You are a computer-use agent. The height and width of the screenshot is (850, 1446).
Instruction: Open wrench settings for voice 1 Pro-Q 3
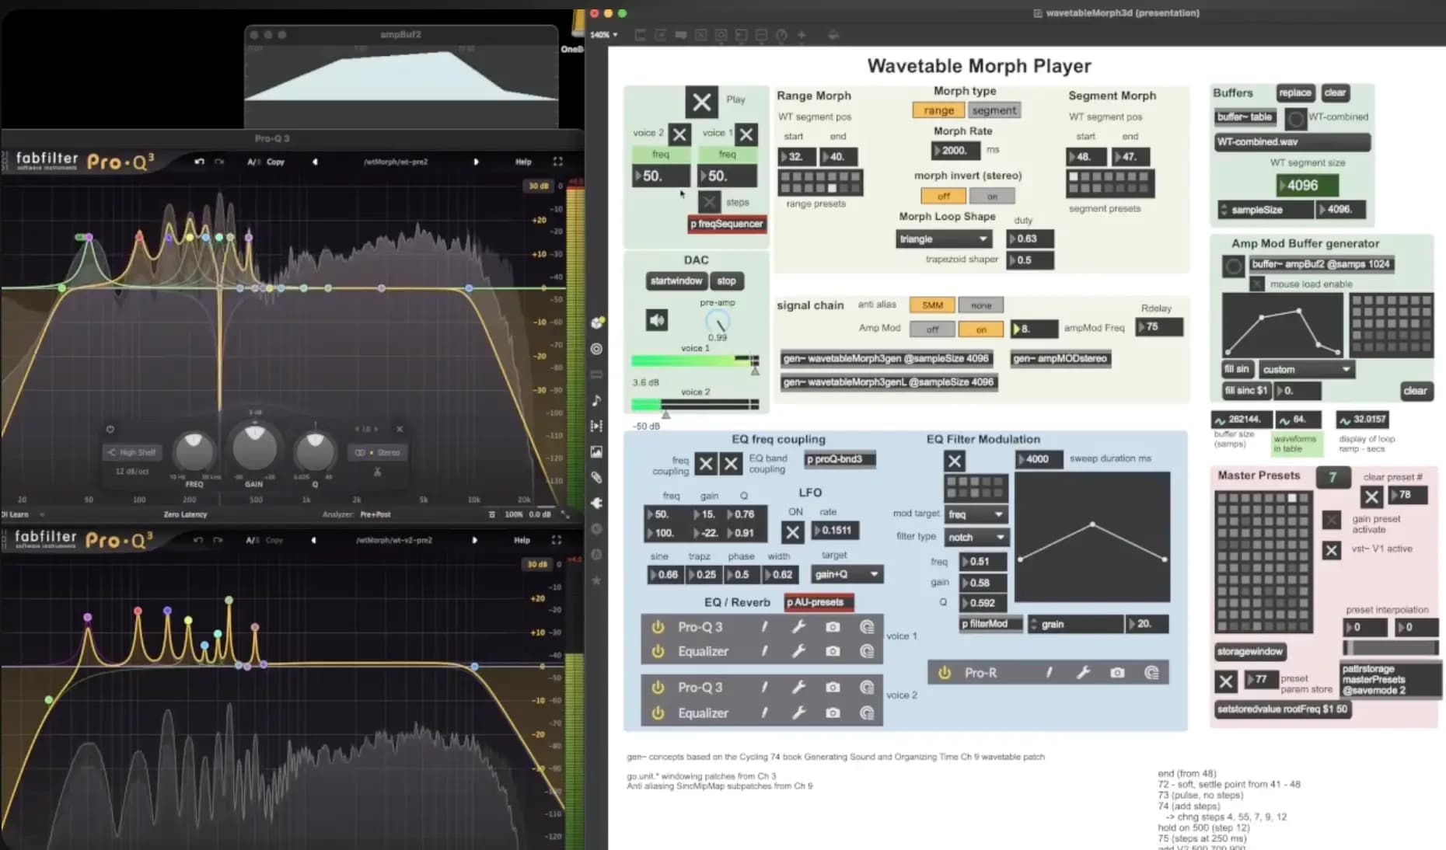click(798, 627)
